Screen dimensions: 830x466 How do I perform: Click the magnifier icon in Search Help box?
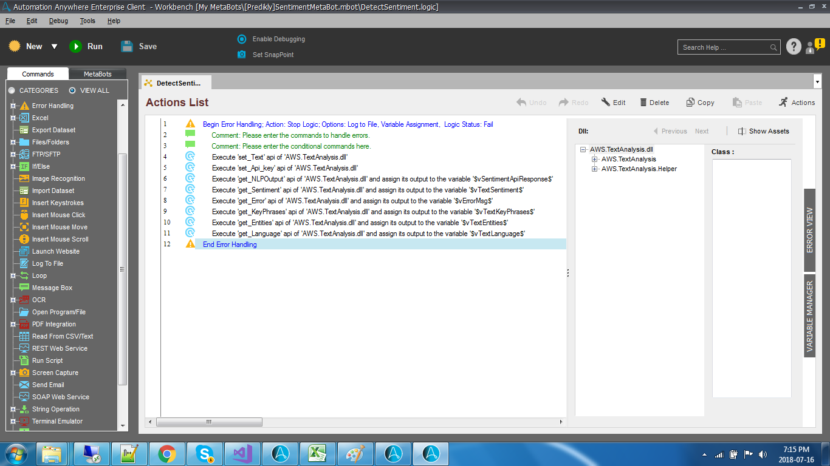(773, 47)
